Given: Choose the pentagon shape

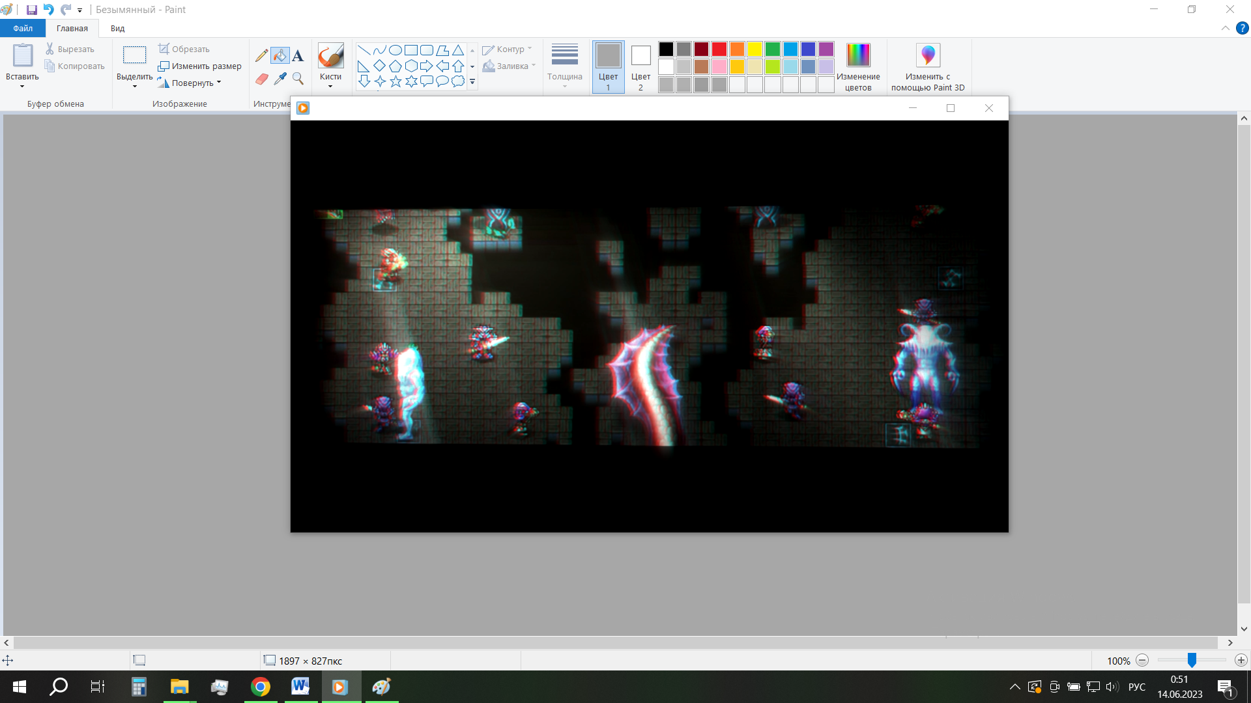Looking at the screenshot, I should [395, 66].
